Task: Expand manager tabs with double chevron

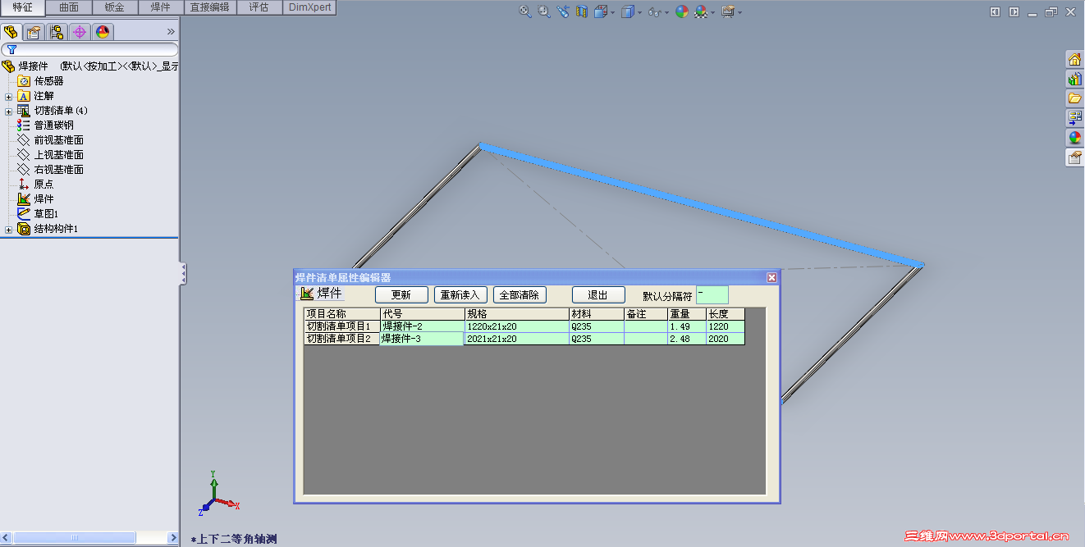Action: 171,32
